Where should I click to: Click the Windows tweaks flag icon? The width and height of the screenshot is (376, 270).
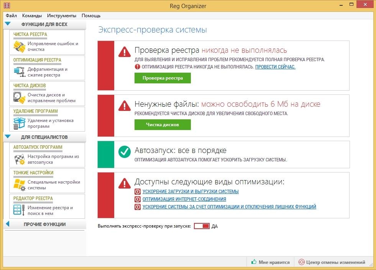(20, 185)
